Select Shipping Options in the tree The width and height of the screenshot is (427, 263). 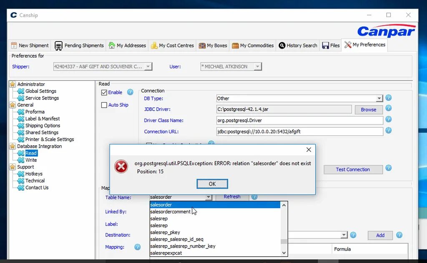point(43,126)
